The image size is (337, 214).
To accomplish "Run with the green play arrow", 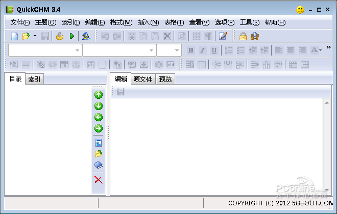I will pos(72,36).
